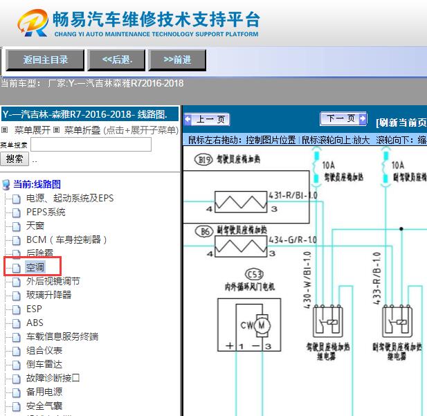Open the 天窗 tree item

point(35,226)
